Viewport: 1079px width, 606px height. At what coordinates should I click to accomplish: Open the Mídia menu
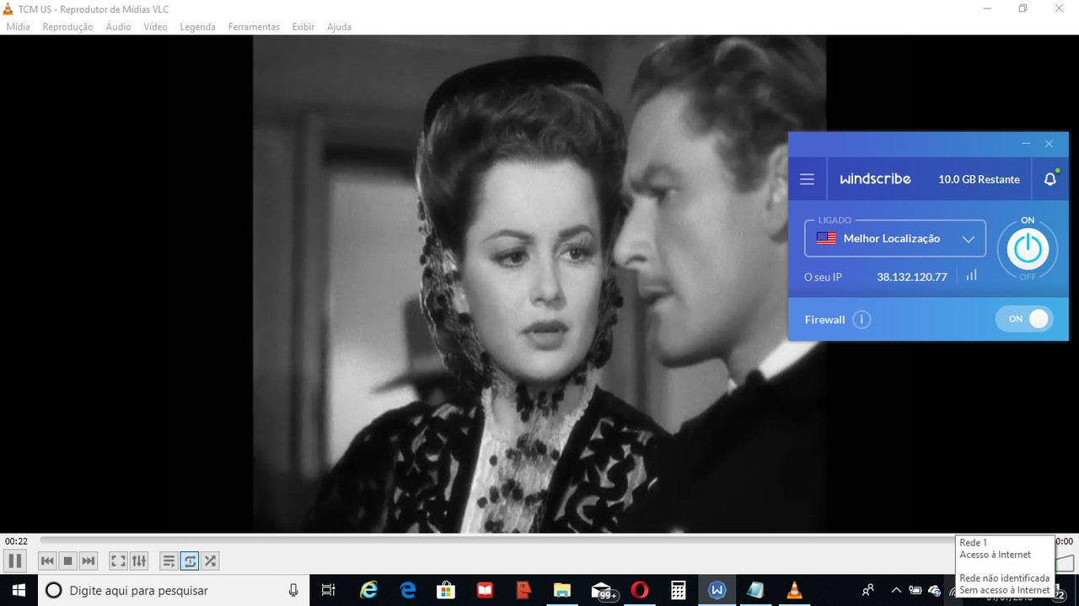(18, 27)
